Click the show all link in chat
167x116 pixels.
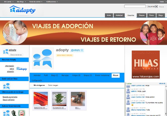coord(163,84)
